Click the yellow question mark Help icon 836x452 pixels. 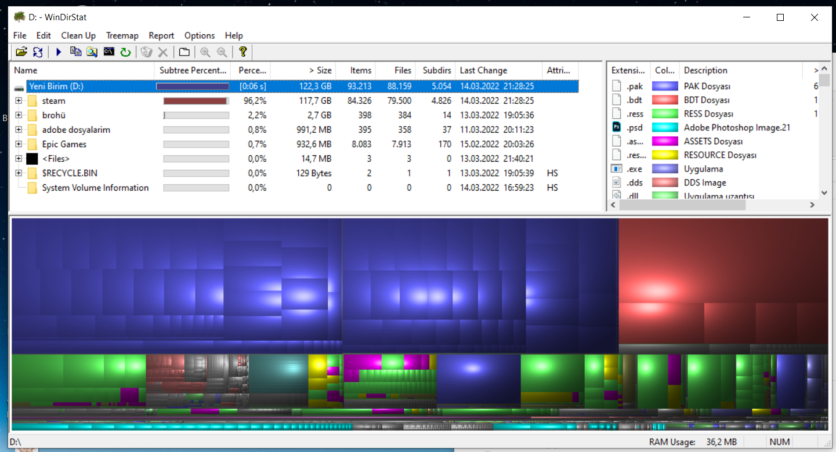click(243, 52)
